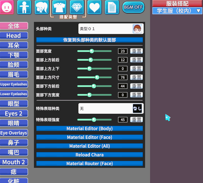
Task: Reset 面部上方尺寸 with 重置
Action: pos(137,77)
